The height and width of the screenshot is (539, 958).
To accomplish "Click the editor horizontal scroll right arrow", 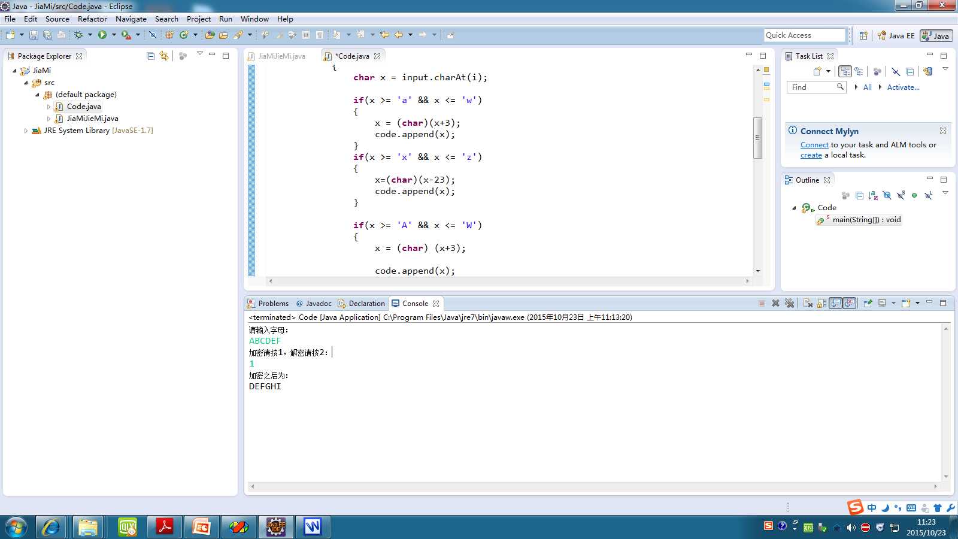I will pyautogui.click(x=747, y=281).
